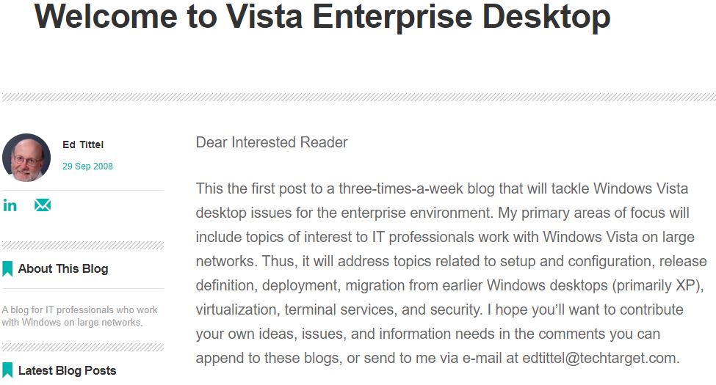Click the 29 Sep 2008 post date

point(87,166)
